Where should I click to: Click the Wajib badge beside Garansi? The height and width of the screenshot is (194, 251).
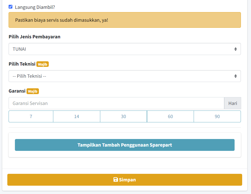tap(33, 91)
